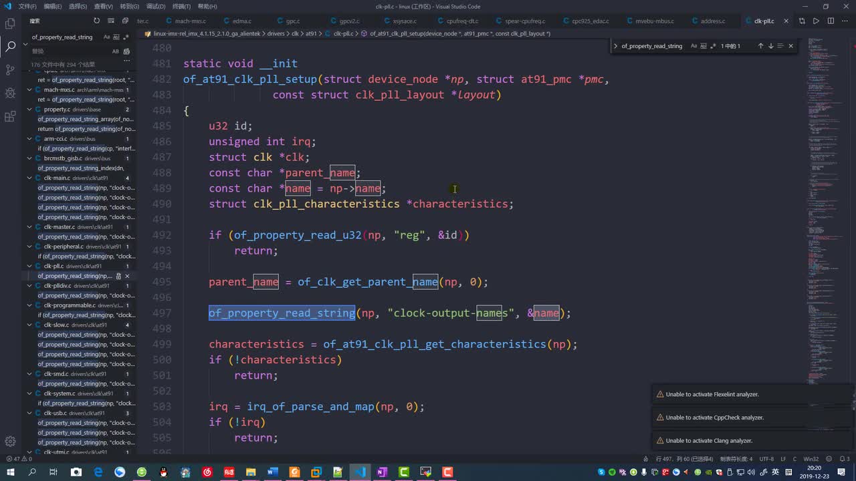The height and width of the screenshot is (481, 856).
Task: Open the Search view in activity bar
Action: click(10, 47)
